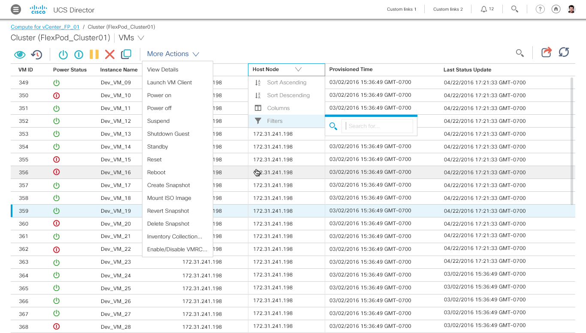
Task: Click red power status icon for VM 350
Action: tap(56, 95)
